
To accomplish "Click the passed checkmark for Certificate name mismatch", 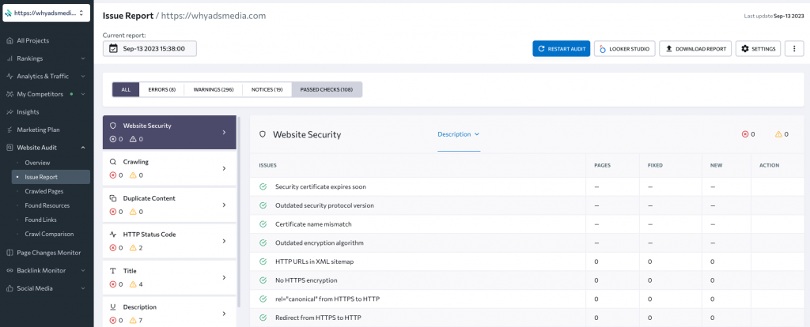I will tap(263, 224).
